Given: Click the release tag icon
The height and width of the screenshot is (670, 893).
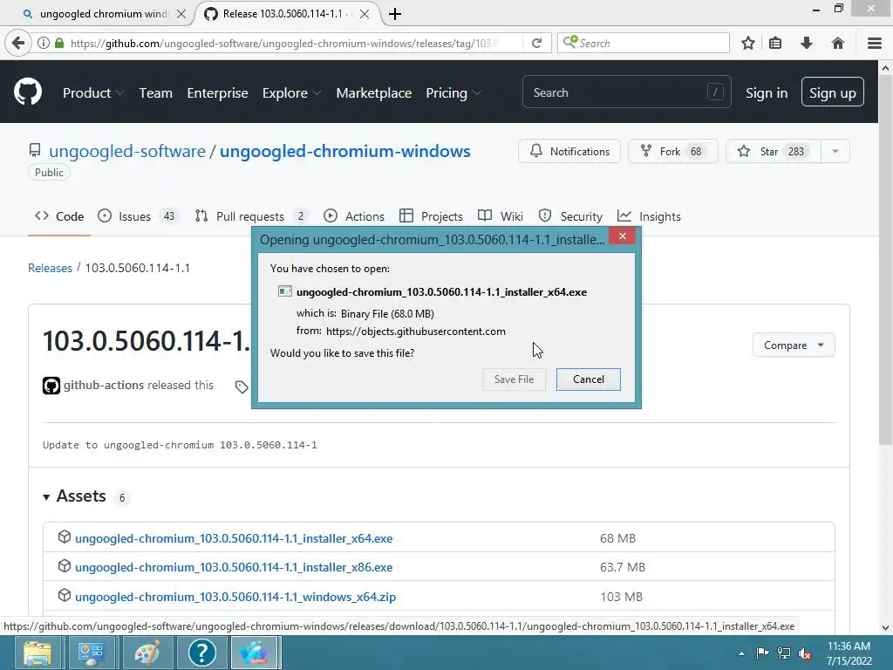Looking at the screenshot, I should click(x=242, y=386).
